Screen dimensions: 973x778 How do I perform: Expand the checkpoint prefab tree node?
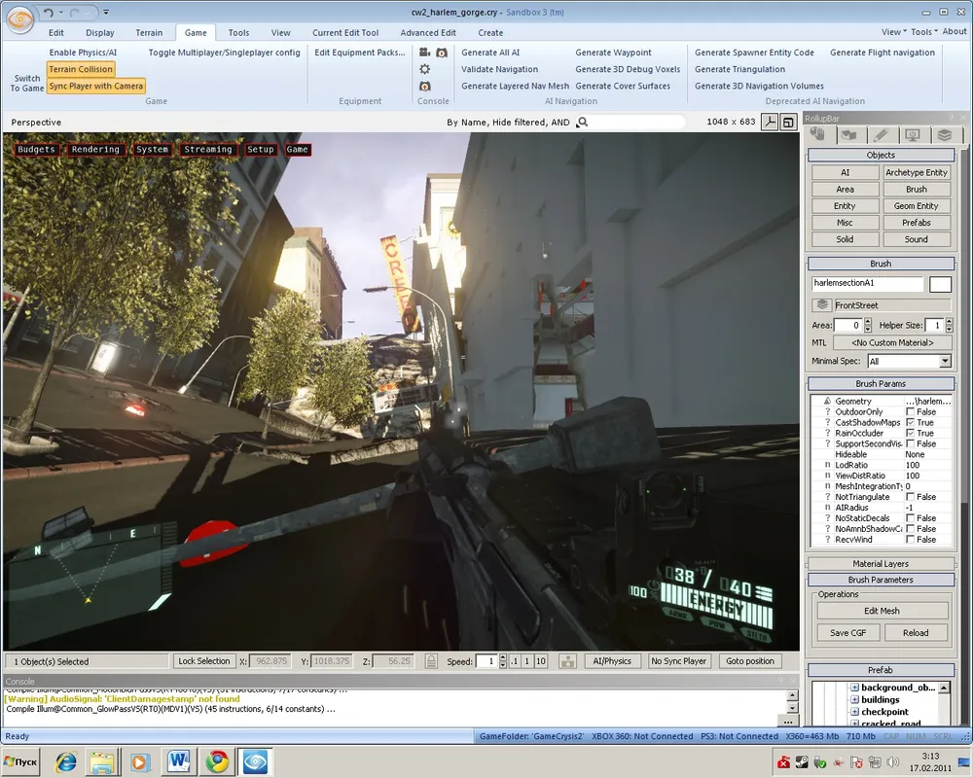click(854, 712)
